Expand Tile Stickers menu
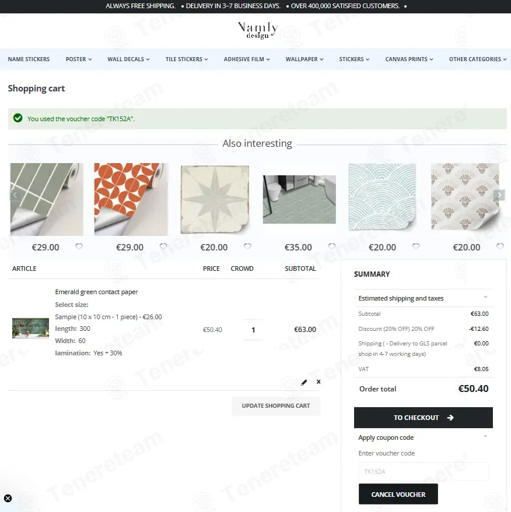This screenshot has height=512, width=511. click(x=187, y=59)
